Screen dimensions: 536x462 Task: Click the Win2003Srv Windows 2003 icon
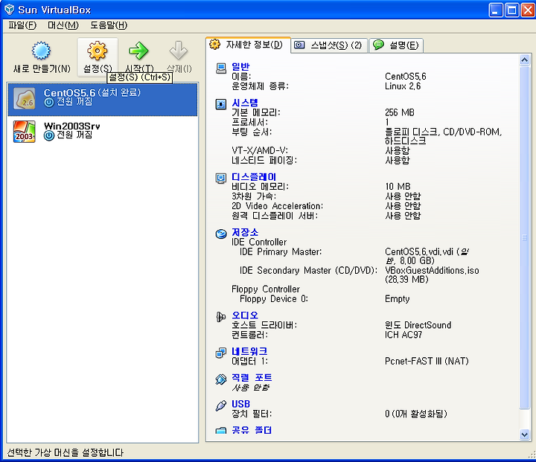click(25, 131)
